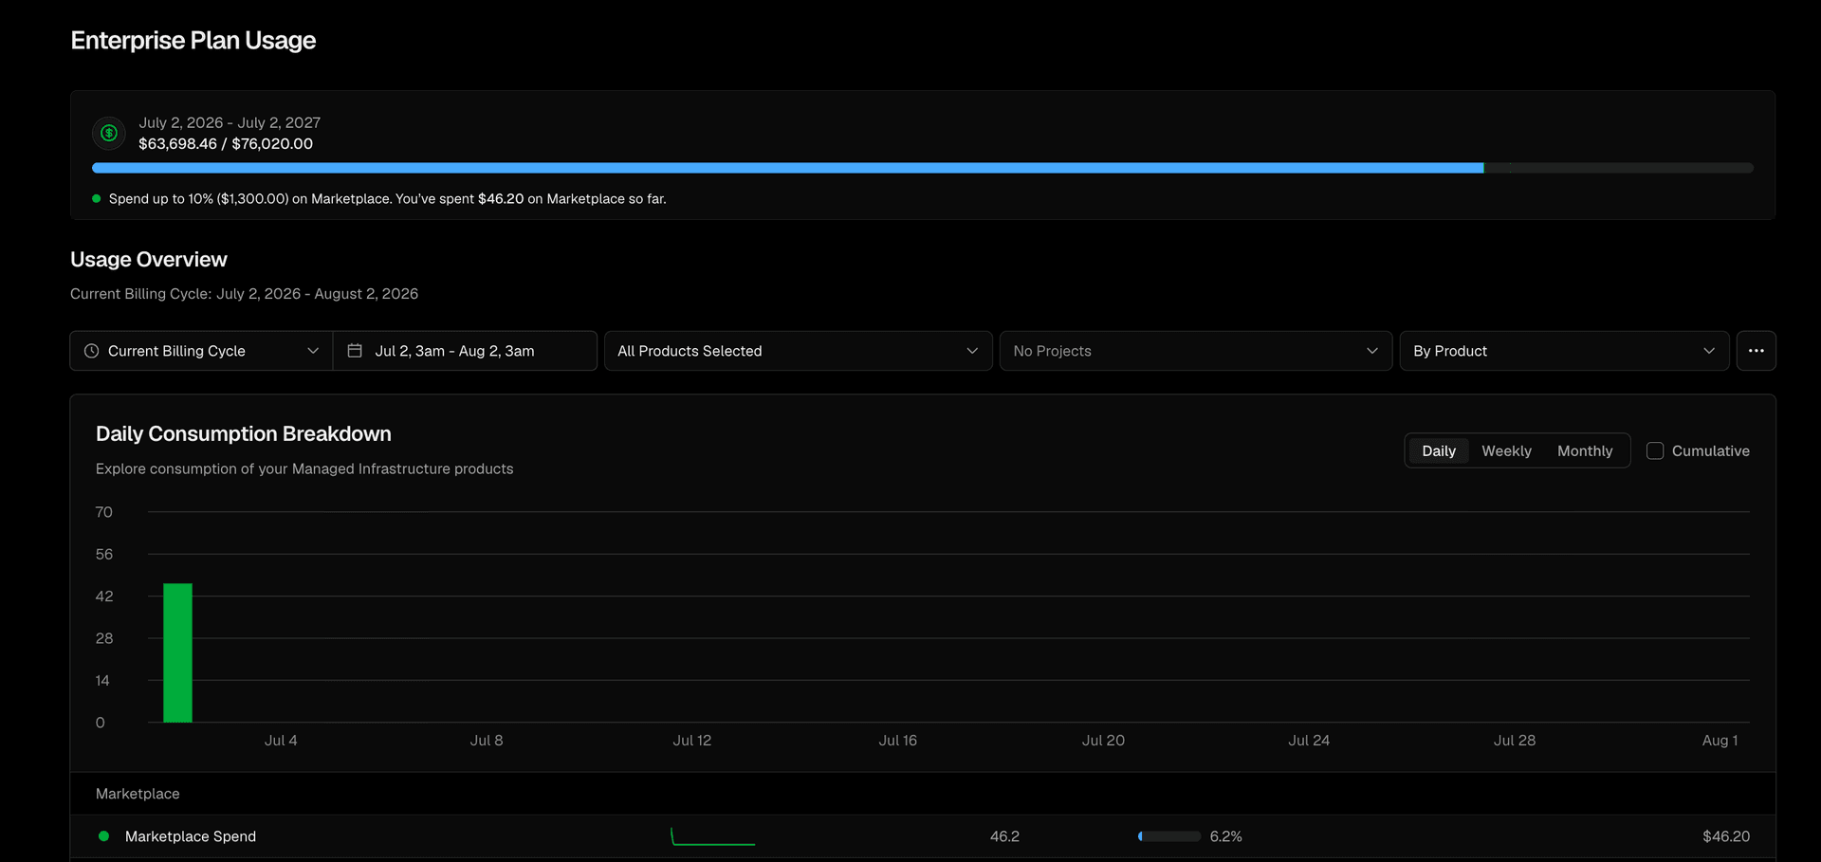Image resolution: width=1821 pixels, height=862 pixels.
Task: Select the Daily view tab
Action: tap(1438, 451)
